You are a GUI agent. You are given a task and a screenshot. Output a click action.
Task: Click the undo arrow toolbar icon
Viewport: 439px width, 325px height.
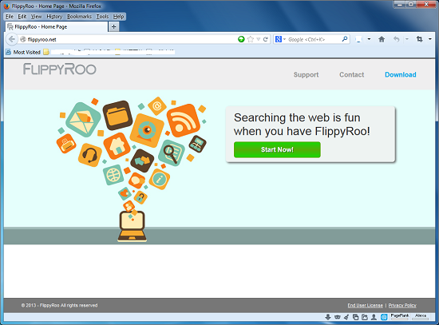[396, 39]
